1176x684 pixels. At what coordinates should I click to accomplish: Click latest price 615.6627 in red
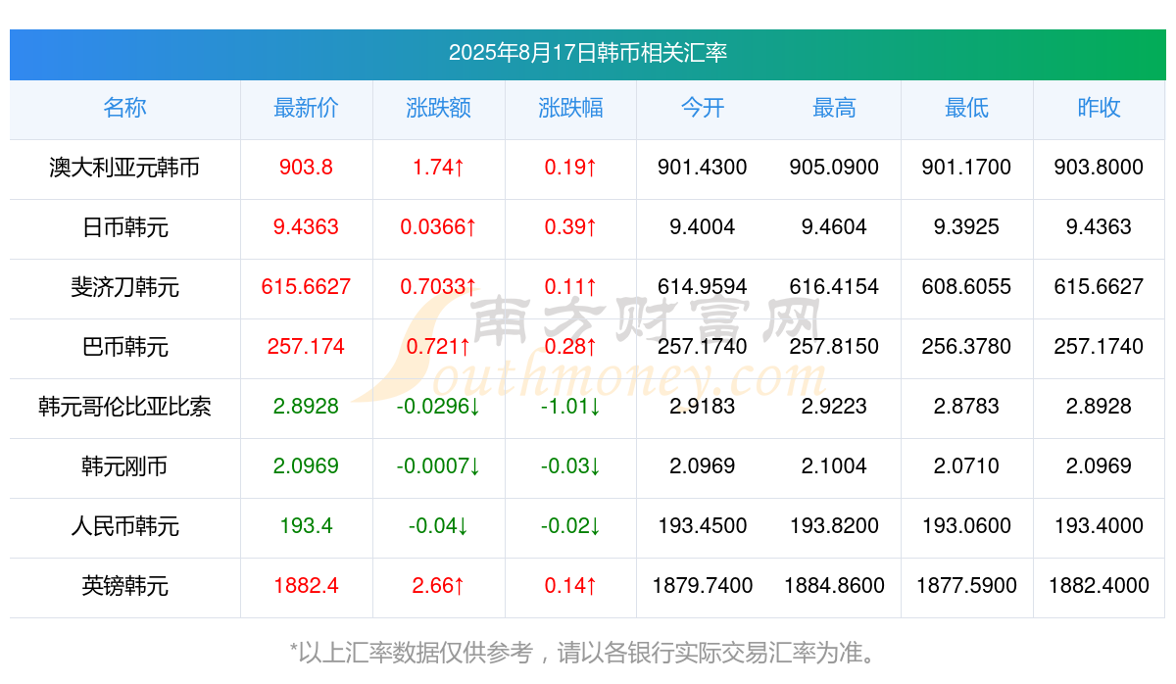(306, 287)
